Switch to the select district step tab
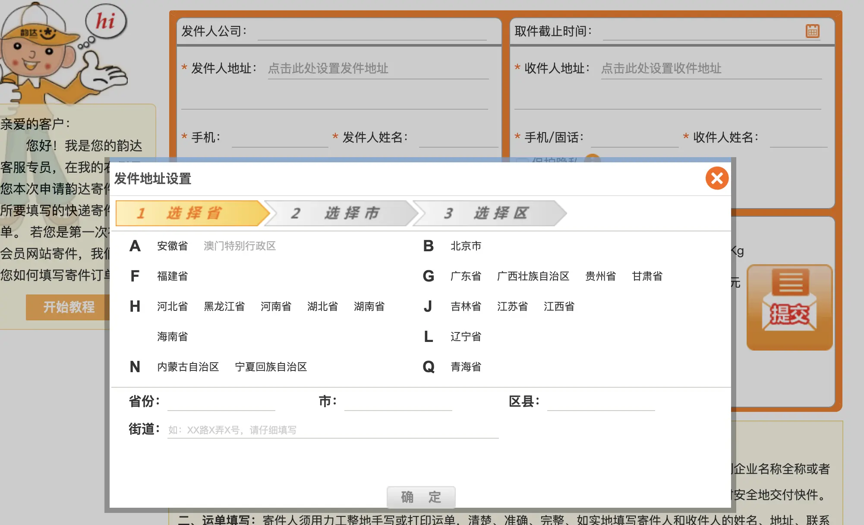The height and width of the screenshot is (525, 864). pos(489,213)
